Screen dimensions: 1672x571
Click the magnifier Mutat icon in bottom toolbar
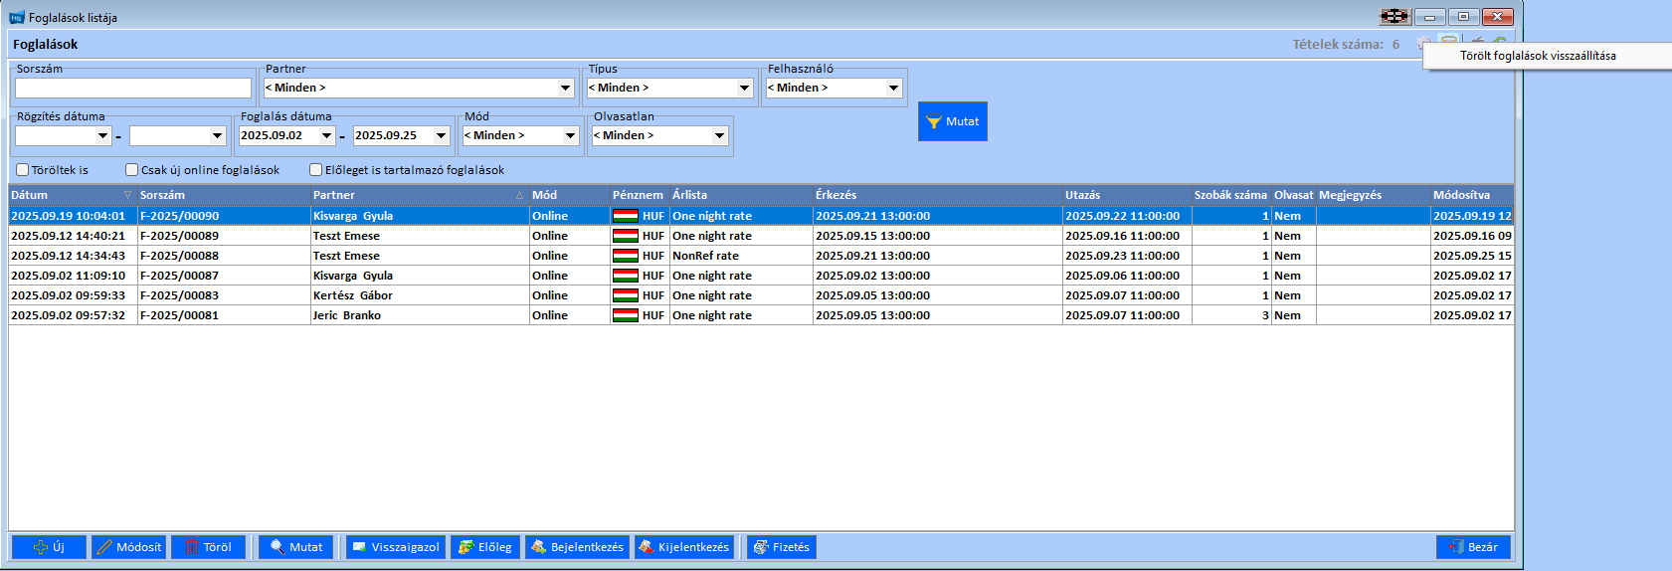(278, 547)
